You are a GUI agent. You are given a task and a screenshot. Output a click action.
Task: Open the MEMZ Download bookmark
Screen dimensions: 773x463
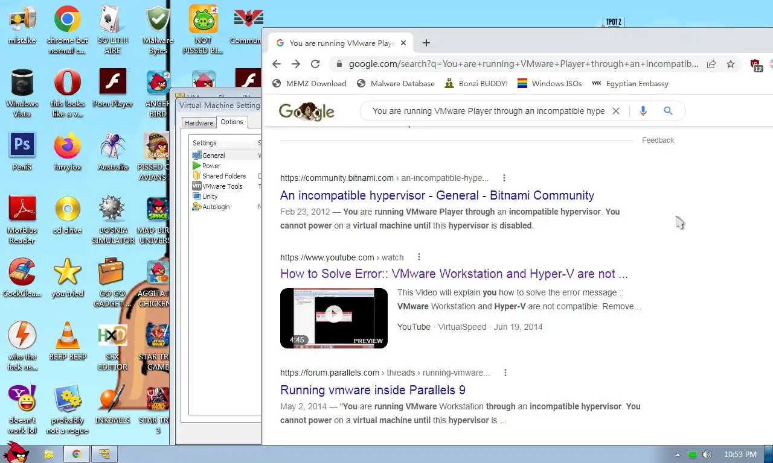click(x=310, y=84)
